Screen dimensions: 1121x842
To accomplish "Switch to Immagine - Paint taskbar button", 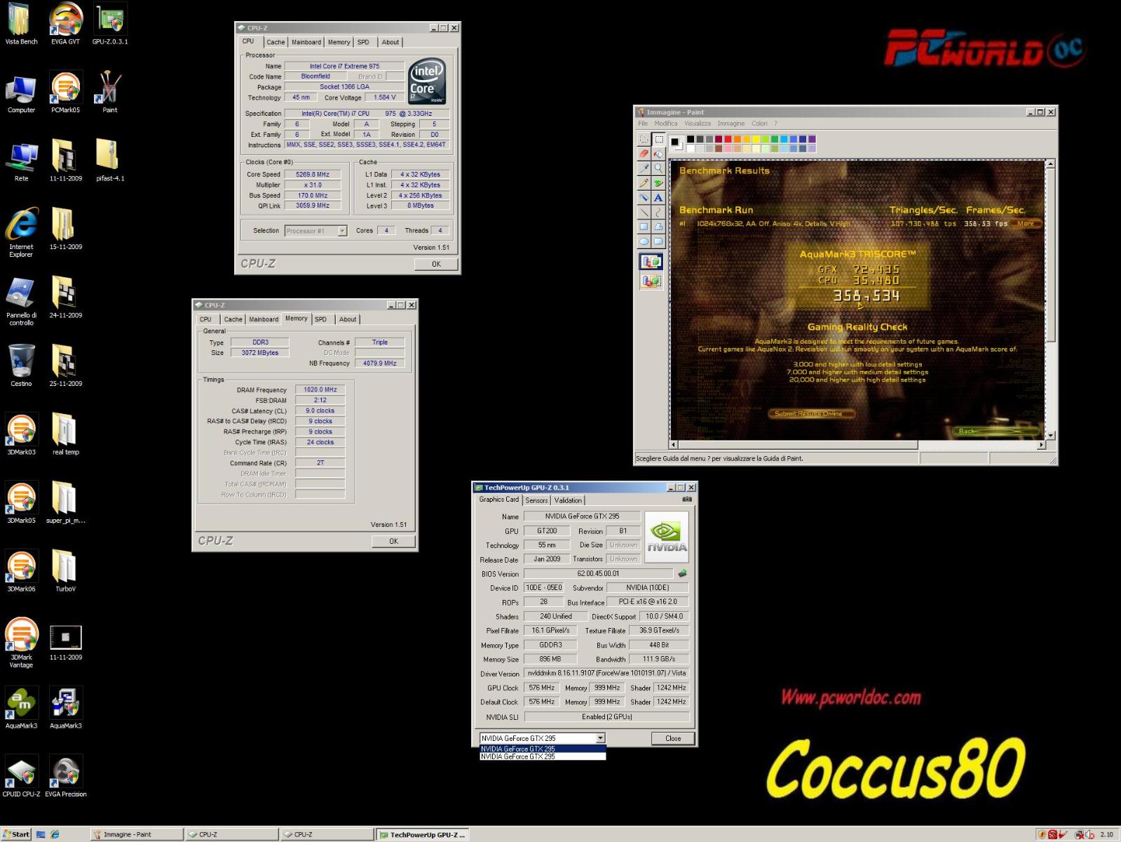I will (x=137, y=834).
